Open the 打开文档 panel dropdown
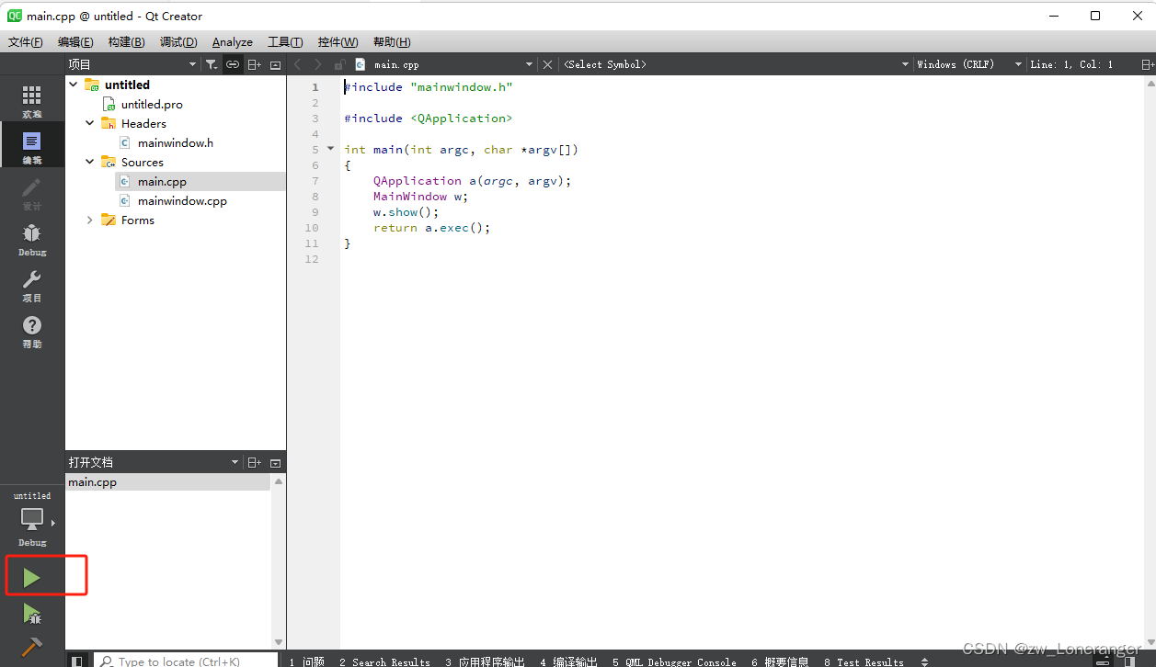The image size is (1156, 667). 154,462
